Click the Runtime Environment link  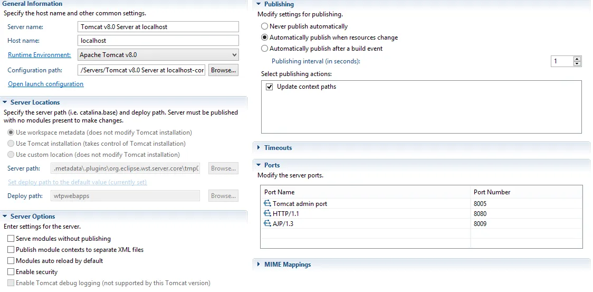coord(40,55)
